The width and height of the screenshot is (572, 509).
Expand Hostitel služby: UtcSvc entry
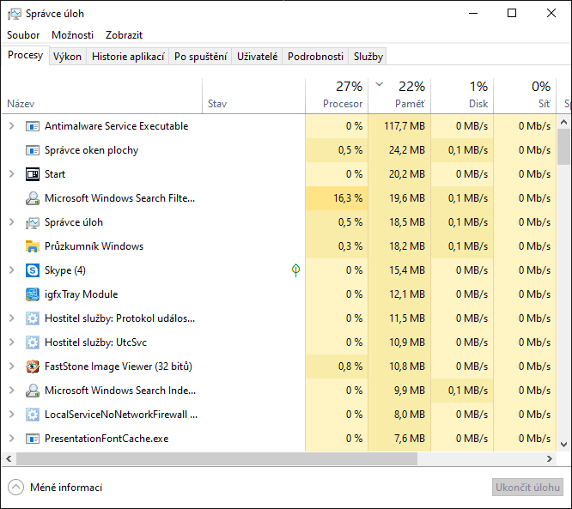11,342
